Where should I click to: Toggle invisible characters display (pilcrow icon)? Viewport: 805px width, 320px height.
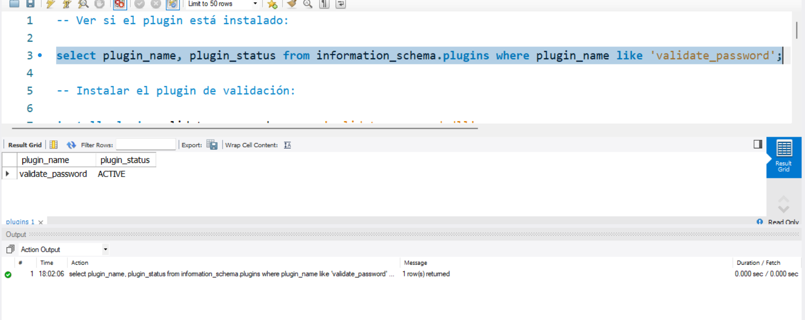[x=324, y=4]
